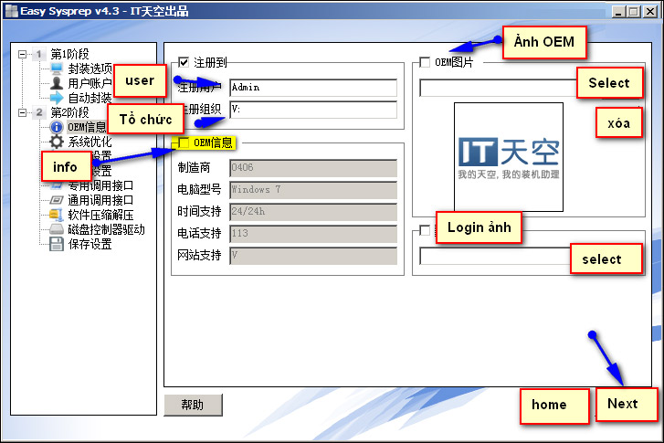Click the 时间支持 field showing 24/24h

313,212
